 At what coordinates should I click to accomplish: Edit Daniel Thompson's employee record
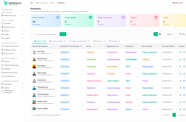[x=184, y=95]
